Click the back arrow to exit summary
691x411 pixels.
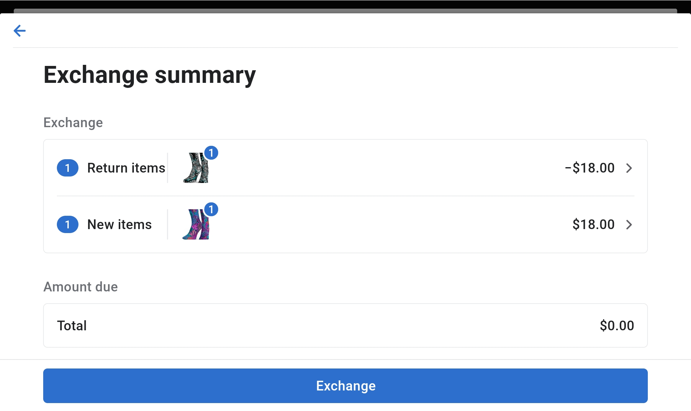tap(20, 31)
